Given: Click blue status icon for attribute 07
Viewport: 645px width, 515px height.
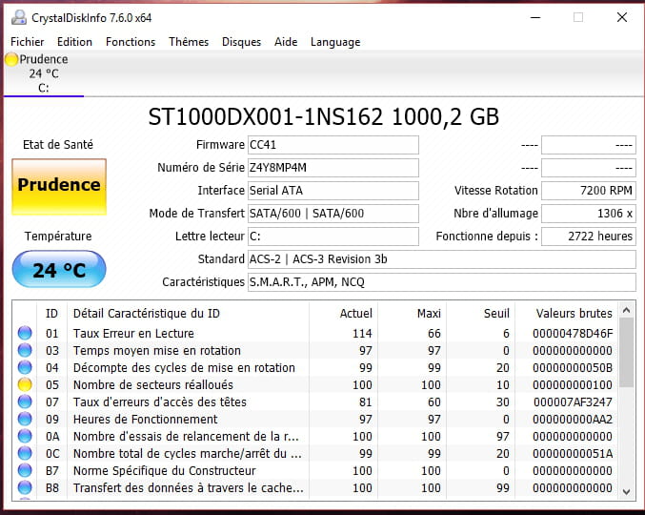Looking at the screenshot, I should pos(25,402).
